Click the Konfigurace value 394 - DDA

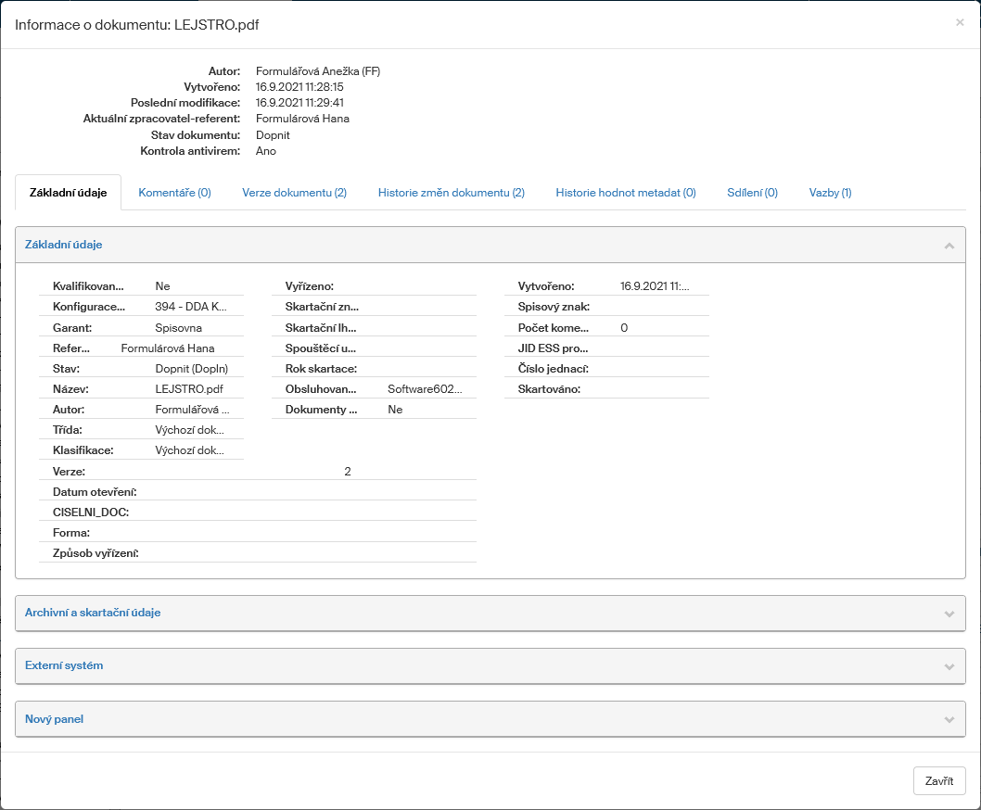[x=190, y=307]
